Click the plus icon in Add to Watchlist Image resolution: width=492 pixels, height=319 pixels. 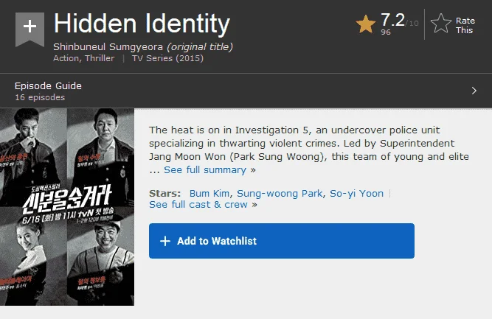tap(165, 241)
